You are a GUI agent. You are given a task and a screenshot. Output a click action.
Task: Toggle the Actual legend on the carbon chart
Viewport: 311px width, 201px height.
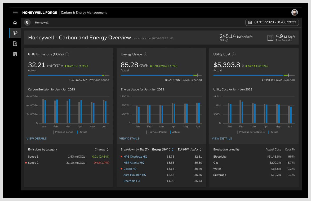pos(83,132)
